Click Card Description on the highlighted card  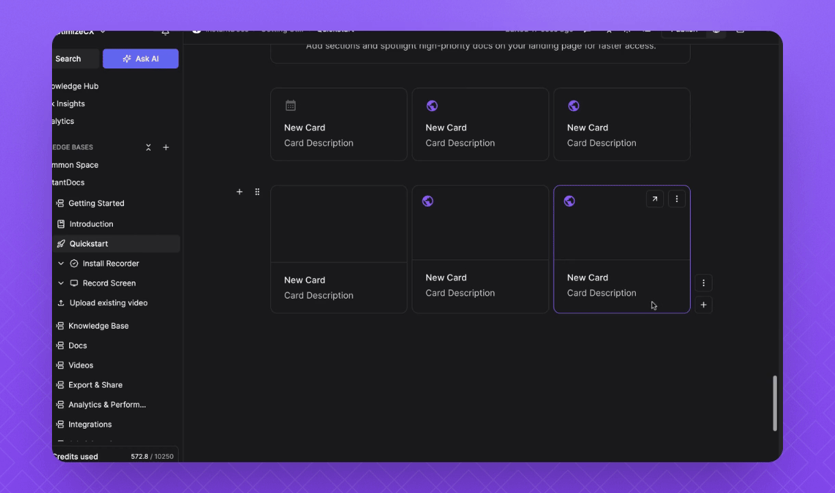tap(602, 293)
